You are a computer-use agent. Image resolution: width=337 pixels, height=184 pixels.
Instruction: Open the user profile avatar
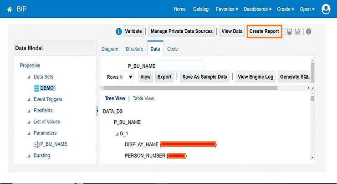tap(327, 9)
